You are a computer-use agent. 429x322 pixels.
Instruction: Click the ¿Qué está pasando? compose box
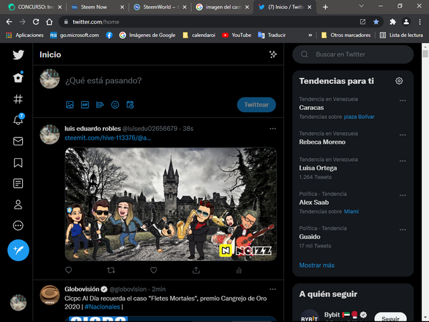pyautogui.click(x=103, y=80)
